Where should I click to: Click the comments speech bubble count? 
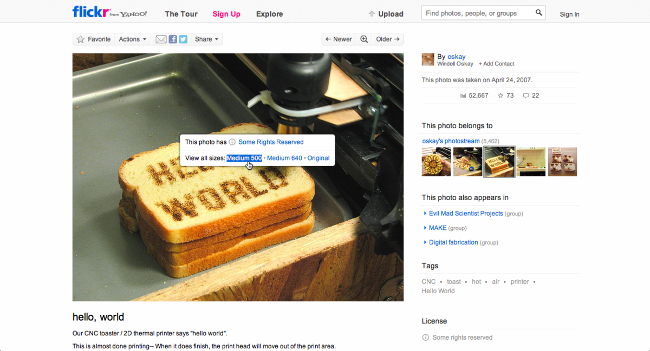click(x=531, y=96)
